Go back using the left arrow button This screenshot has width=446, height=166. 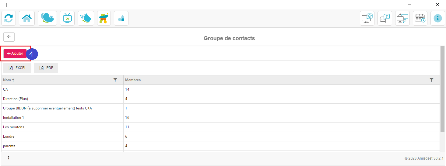click(x=9, y=37)
